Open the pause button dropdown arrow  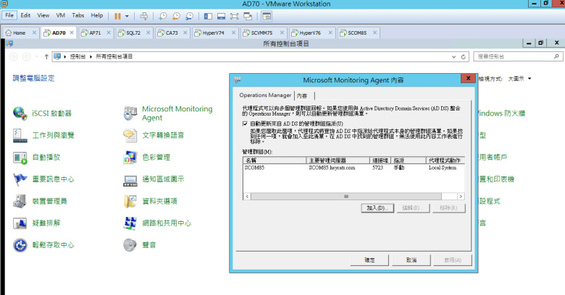click(x=127, y=15)
